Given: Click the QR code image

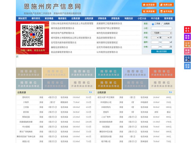Looking at the screenshot, I should 33,36.
